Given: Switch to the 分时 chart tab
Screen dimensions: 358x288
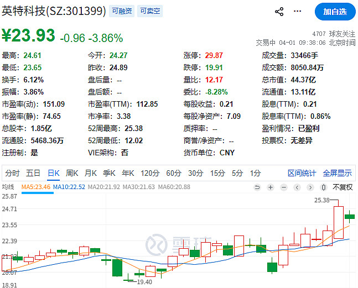Looking at the screenshot, I should 13,173.
